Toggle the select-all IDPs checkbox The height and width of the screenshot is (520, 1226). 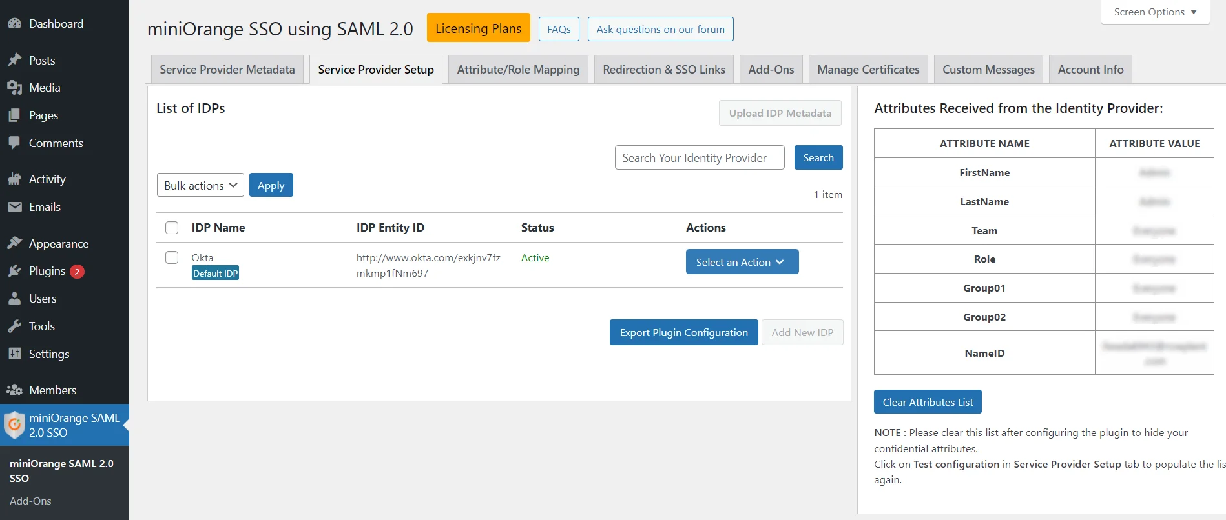(x=172, y=228)
